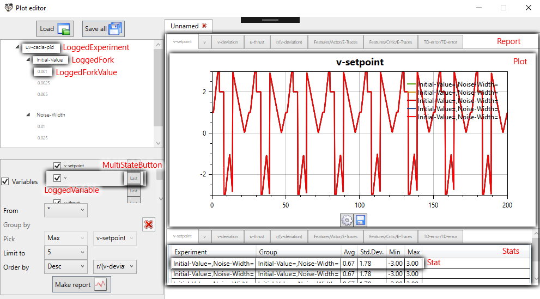Toggle the Variables checkbox
Image resolution: width=540 pixels, height=299 pixels.
[x=5, y=181]
